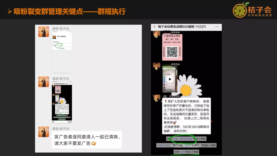Open the pink QR code mini-program image
277x156 pixels.
click(x=172, y=47)
